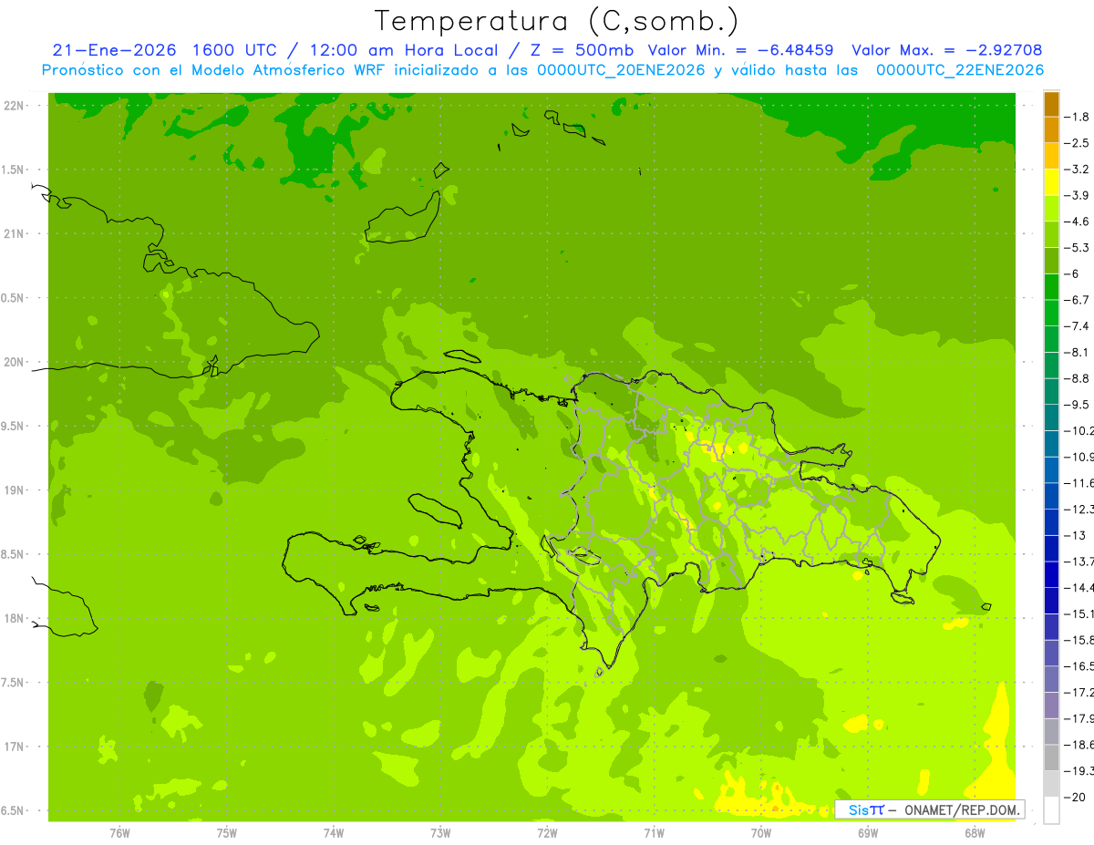Click the 'Valor Max. = -2.92708' value

point(946,50)
